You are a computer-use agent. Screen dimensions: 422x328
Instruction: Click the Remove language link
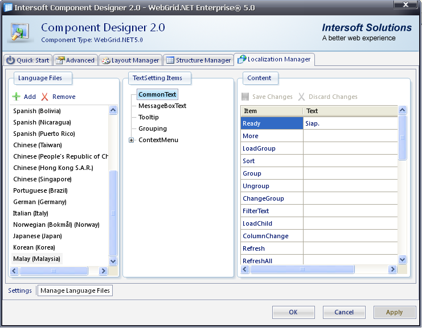pyautogui.click(x=64, y=97)
